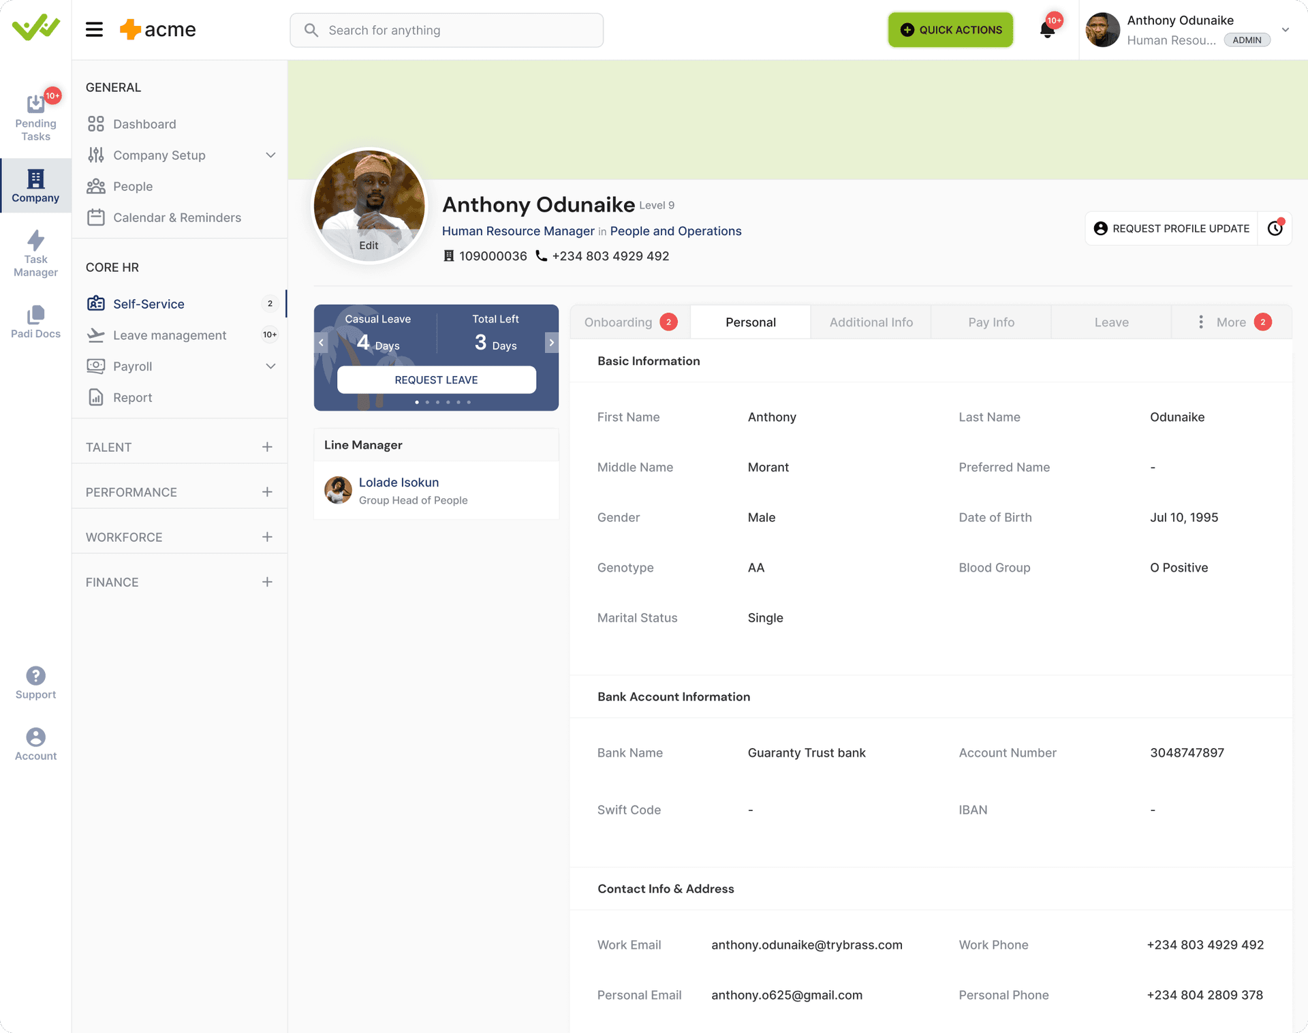Click the Search for anything field
1308x1033 pixels.
446,30
